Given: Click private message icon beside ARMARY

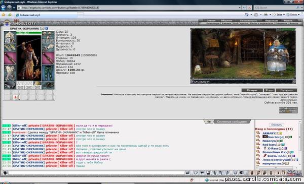Looking at the screenshot, I should pyautogui.click(x=258, y=133).
